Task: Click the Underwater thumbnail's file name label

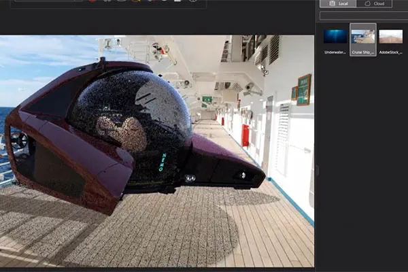Action: 335,52
